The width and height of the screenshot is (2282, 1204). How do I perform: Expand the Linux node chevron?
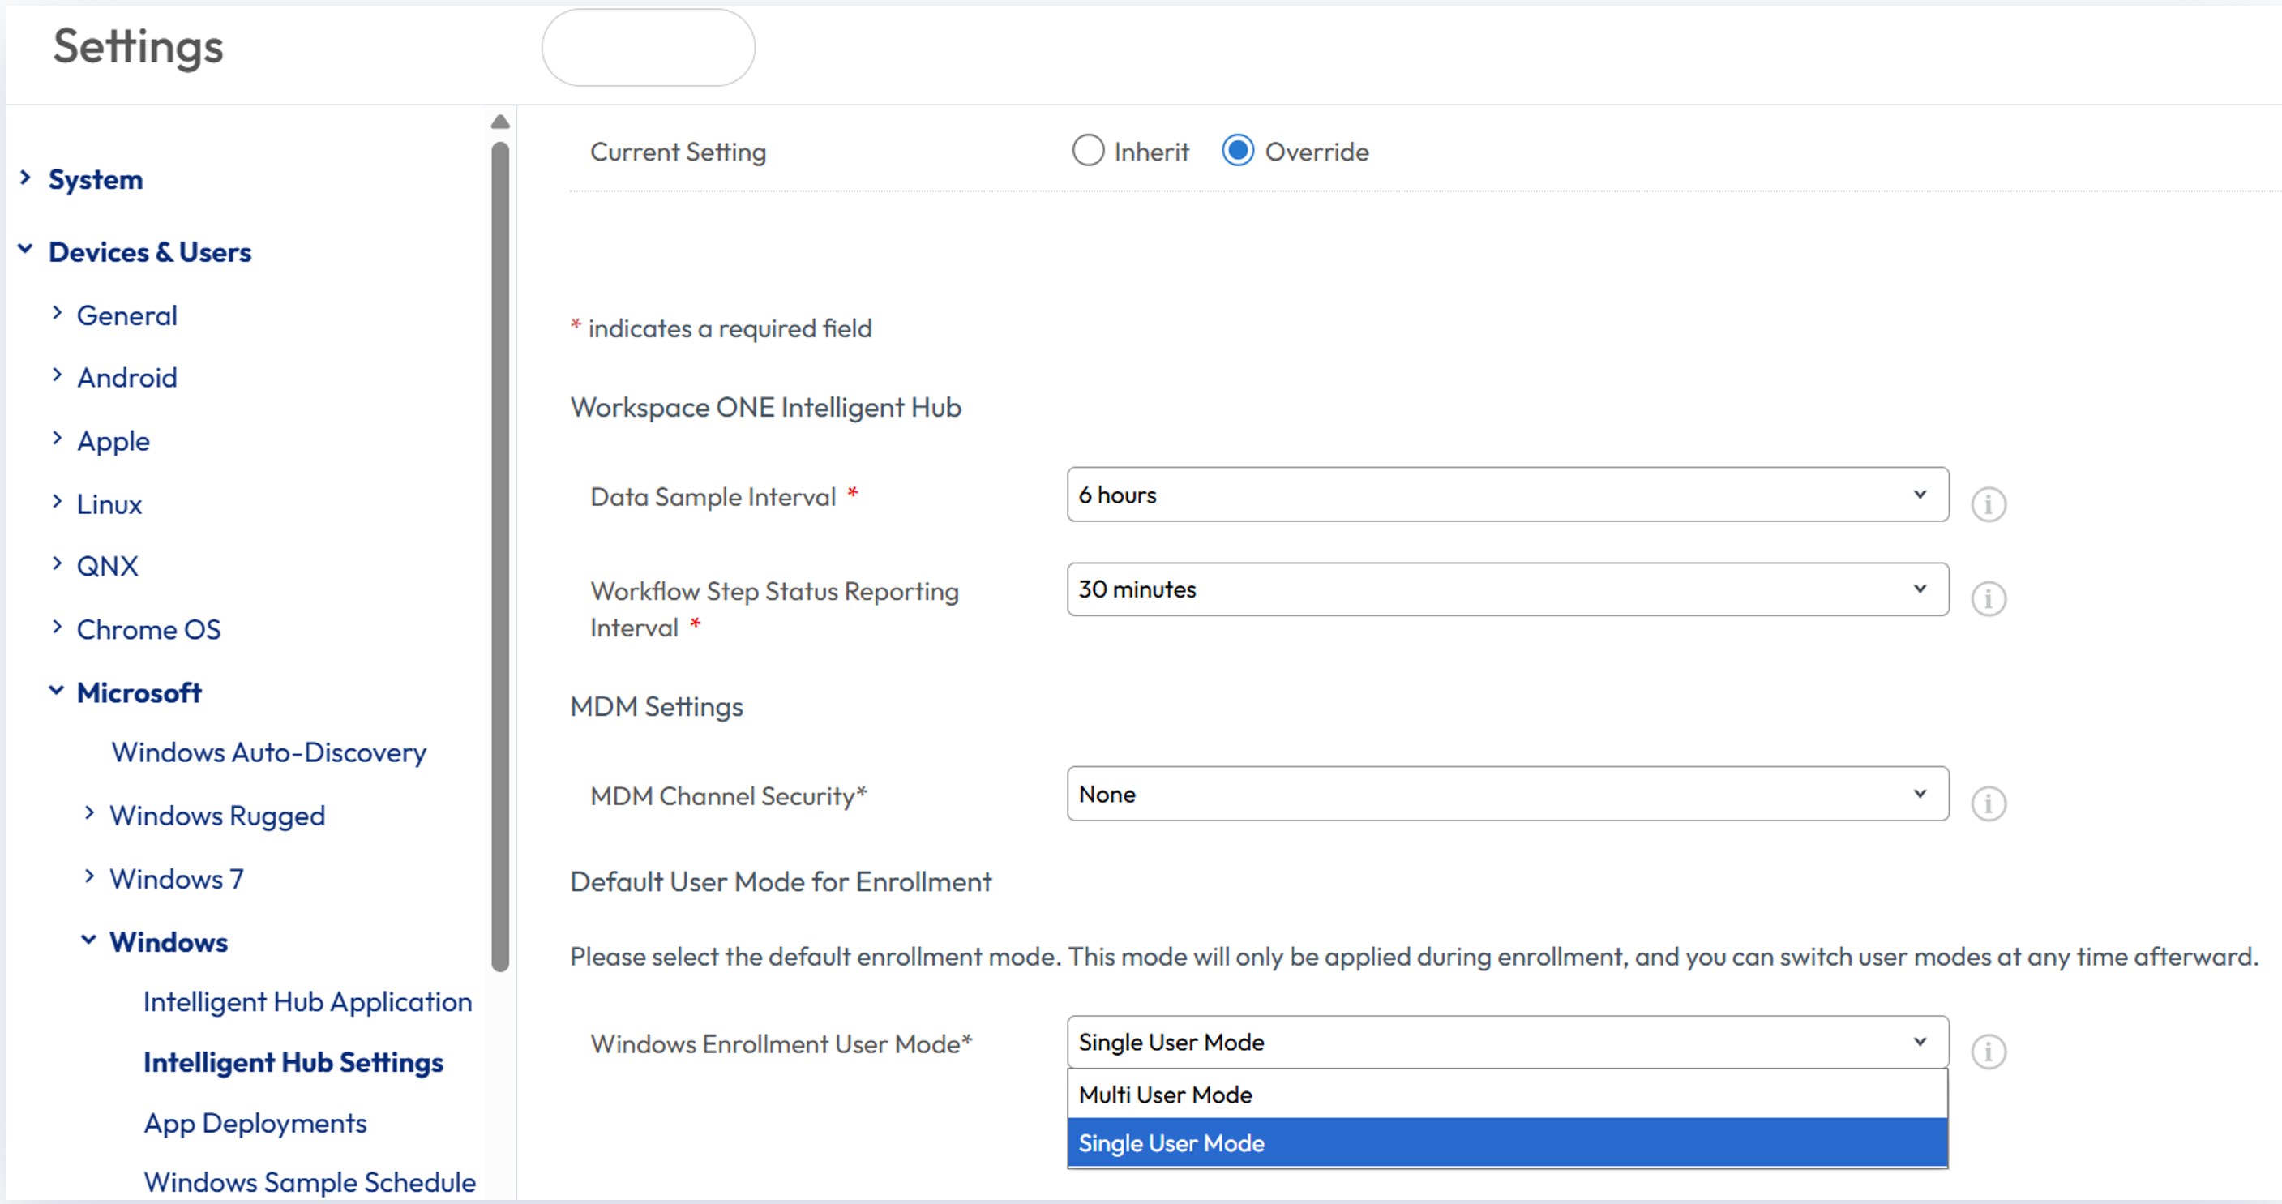click(x=57, y=503)
